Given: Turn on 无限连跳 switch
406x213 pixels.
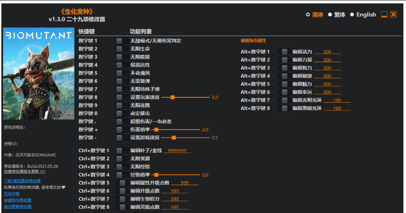Looking at the screenshot, I should tap(122, 105).
